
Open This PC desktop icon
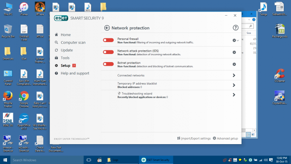pos(8,9)
